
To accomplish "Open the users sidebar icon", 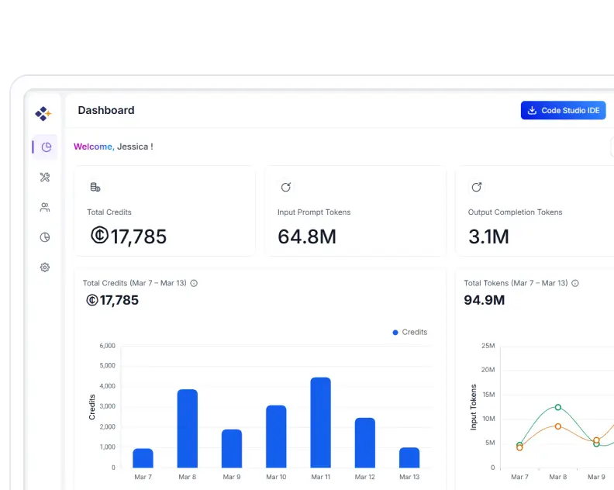I will tap(45, 207).
